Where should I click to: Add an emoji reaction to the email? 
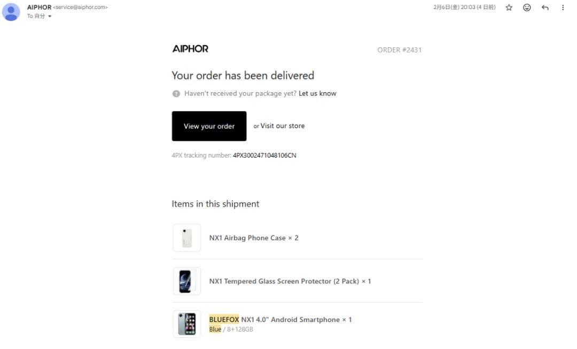click(527, 7)
